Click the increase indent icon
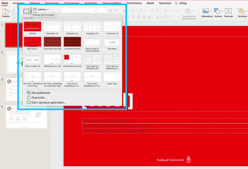 tap(157, 11)
